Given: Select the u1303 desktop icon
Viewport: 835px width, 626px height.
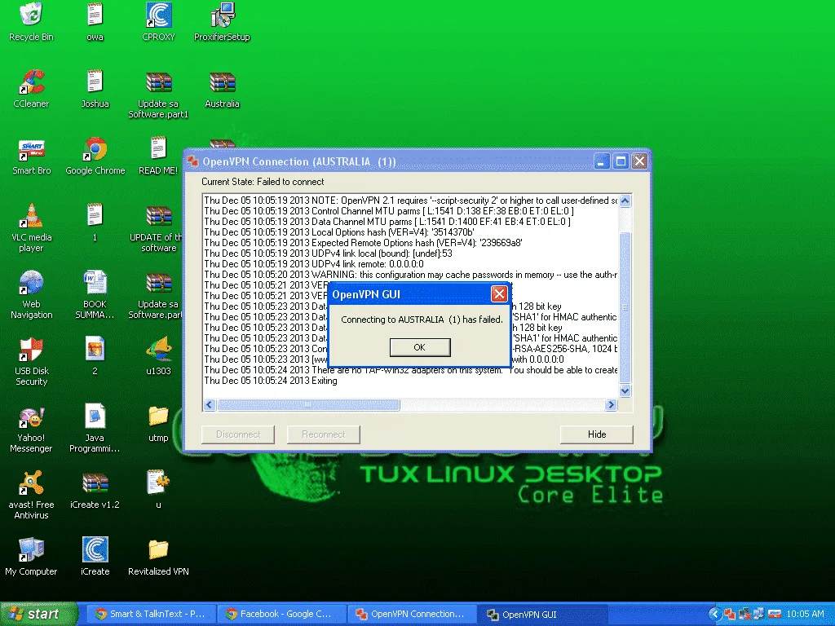Looking at the screenshot, I should click(x=159, y=349).
